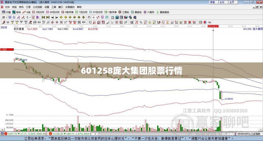Click the 0.8800 low price label
Viewport: 263px width, 141px height.
pyautogui.click(x=229, y=99)
